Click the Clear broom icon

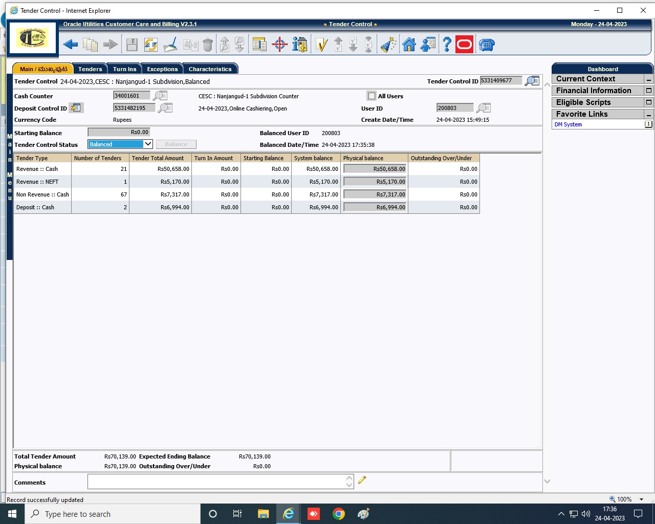click(170, 45)
